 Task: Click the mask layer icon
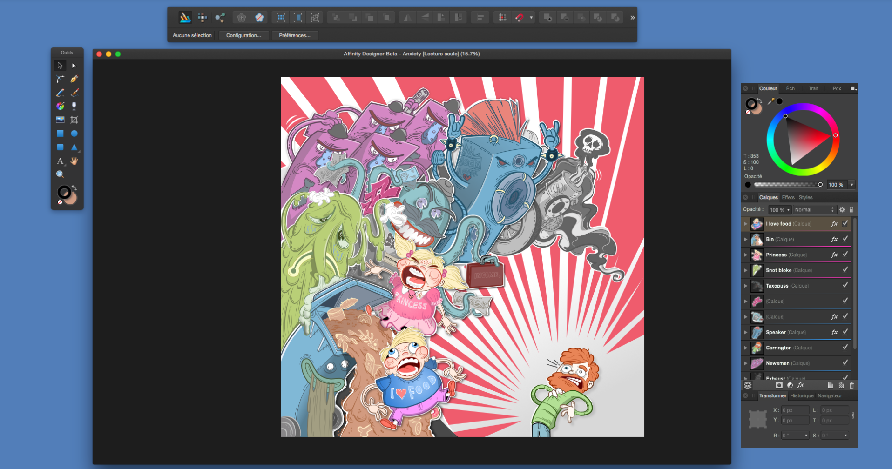pos(779,385)
